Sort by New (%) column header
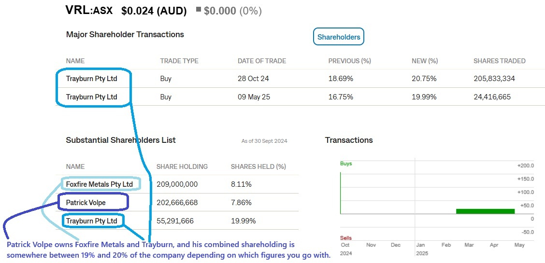Image resolution: width=545 pixels, height=263 pixels. point(424,61)
